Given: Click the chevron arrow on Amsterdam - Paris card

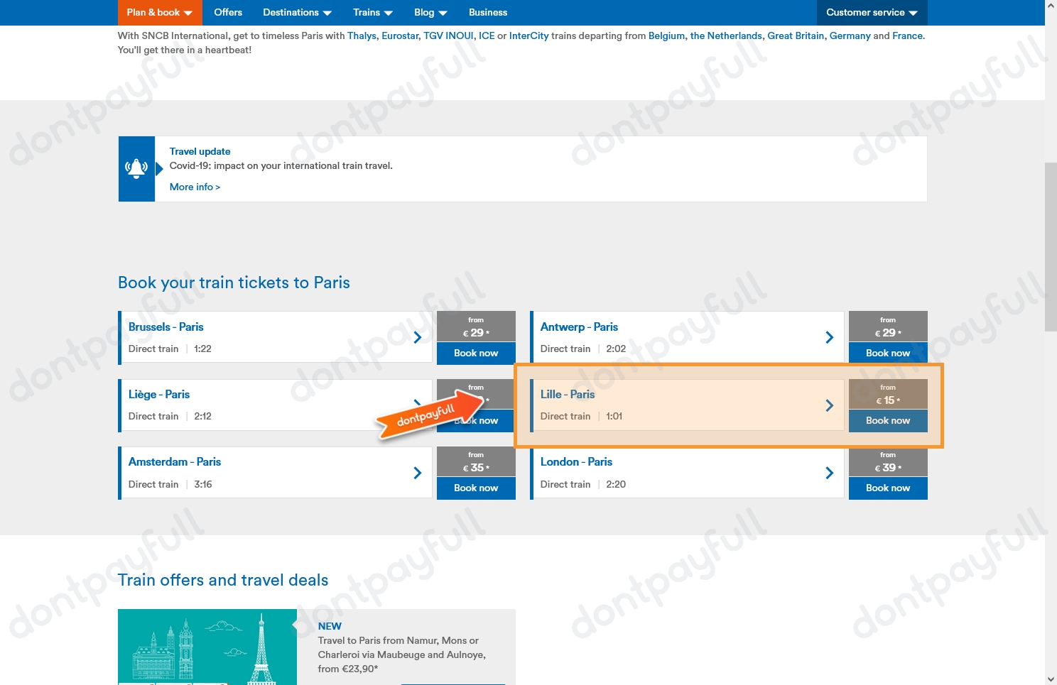Looking at the screenshot, I should 417,473.
